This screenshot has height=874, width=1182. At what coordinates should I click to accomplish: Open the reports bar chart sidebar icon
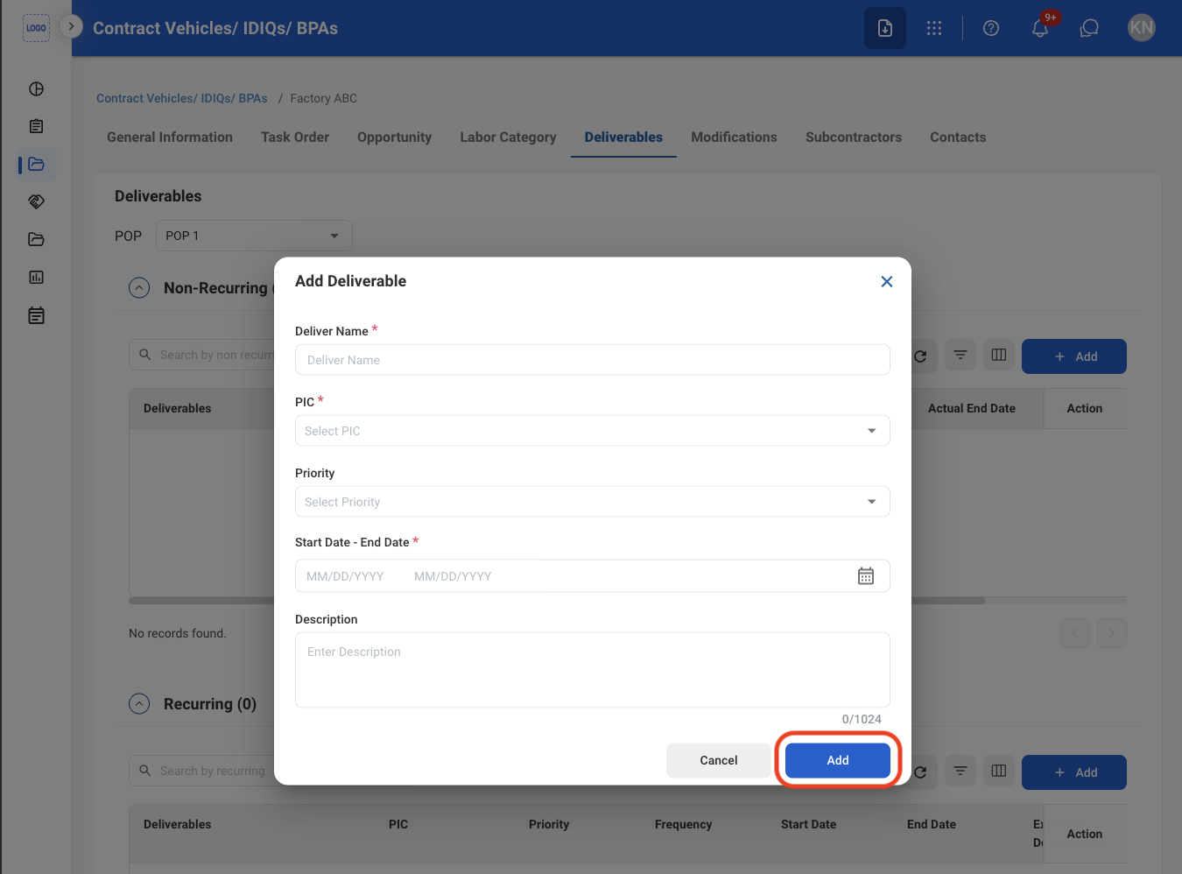coord(36,277)
